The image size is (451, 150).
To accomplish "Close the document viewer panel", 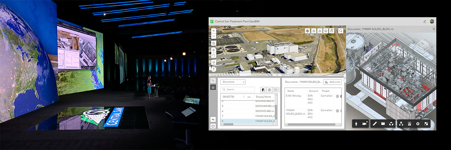I will pos(434,29).
